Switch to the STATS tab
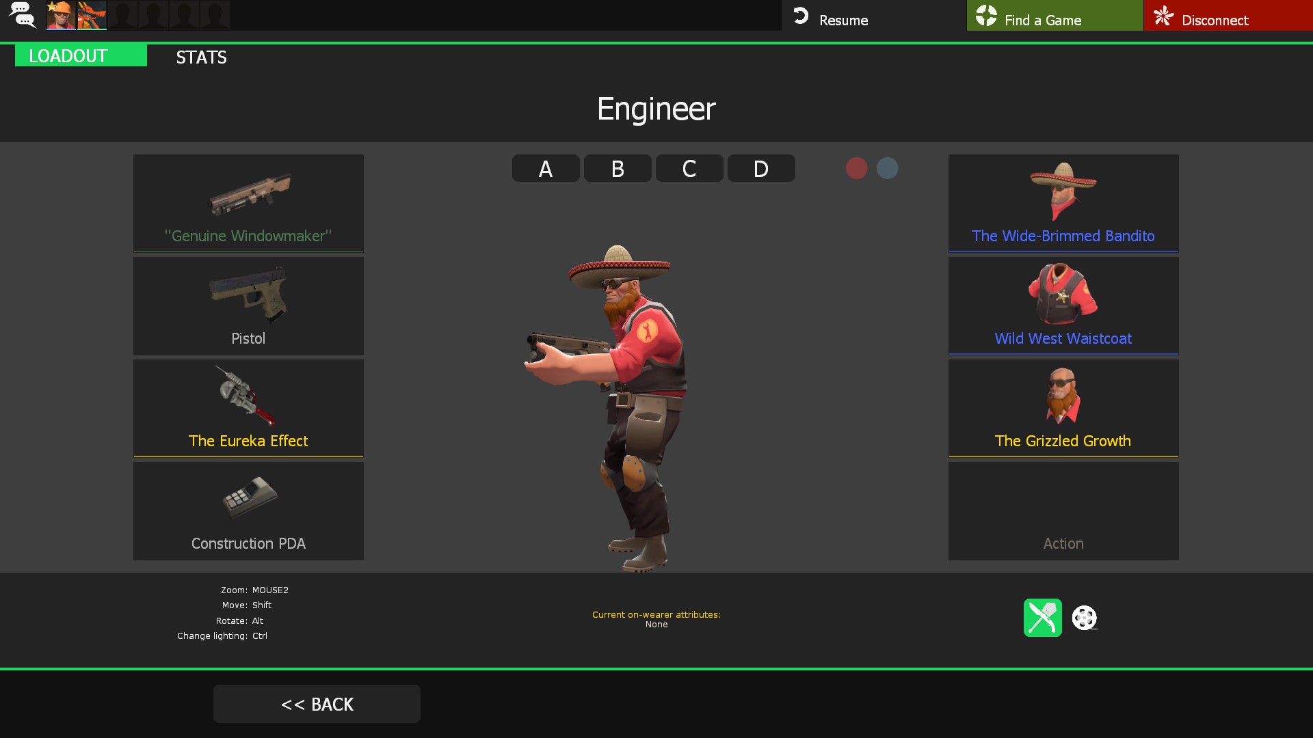The image size is (1313, 738). 201,57
